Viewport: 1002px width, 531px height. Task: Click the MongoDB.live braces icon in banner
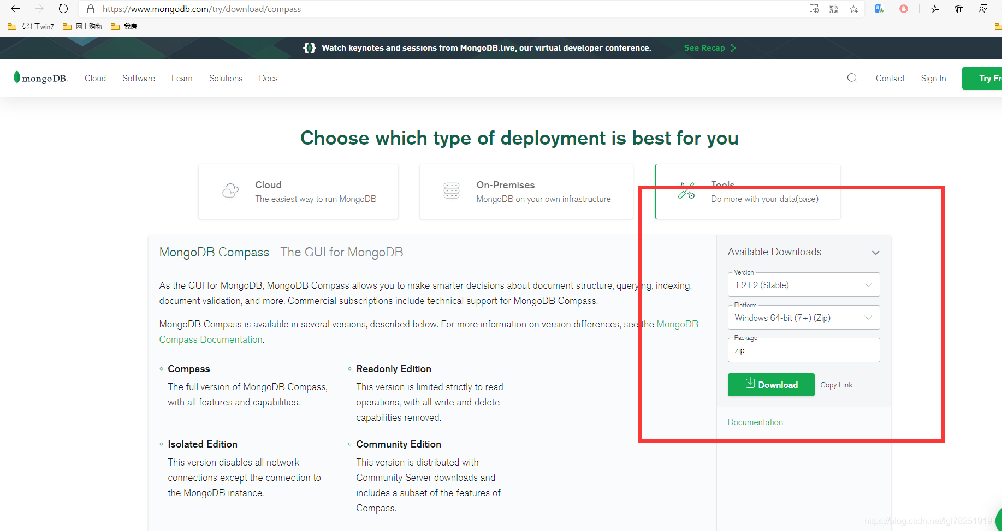[309, 48]
